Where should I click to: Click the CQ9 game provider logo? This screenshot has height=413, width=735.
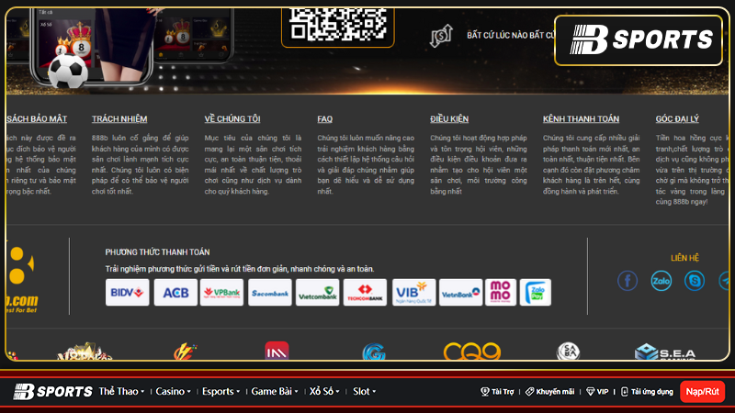pyautogui.click(x=472, y=352)
